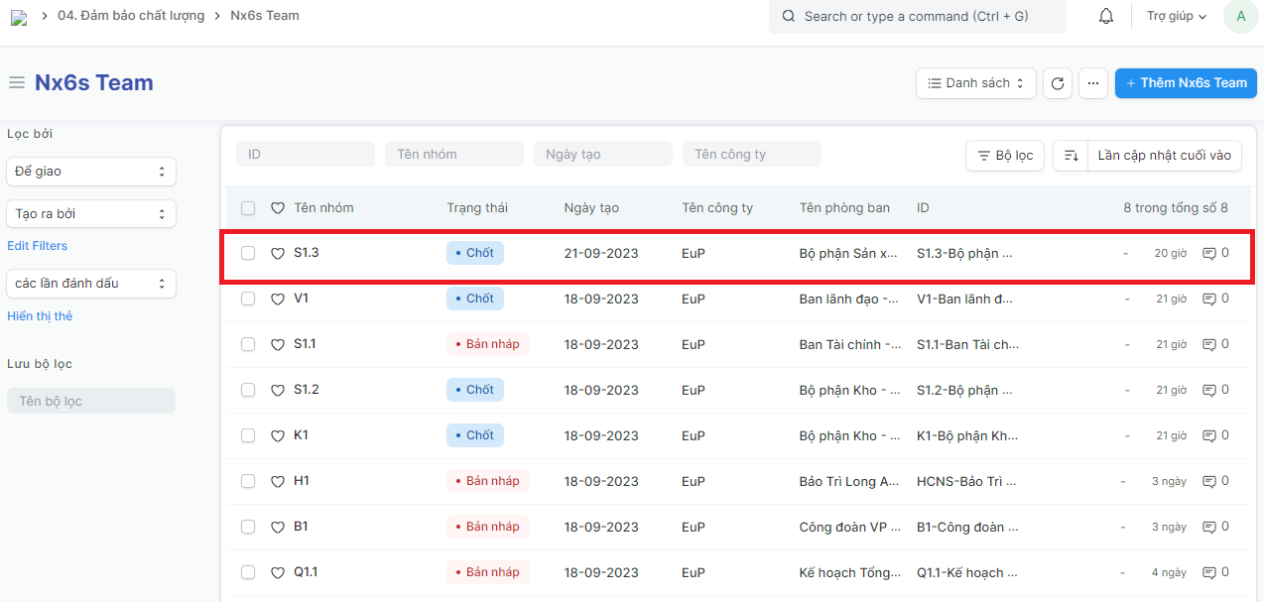Open the Trợ giúp help menu
The width and height of the screenshot is (1264, 602).
tap(1176, 17)
